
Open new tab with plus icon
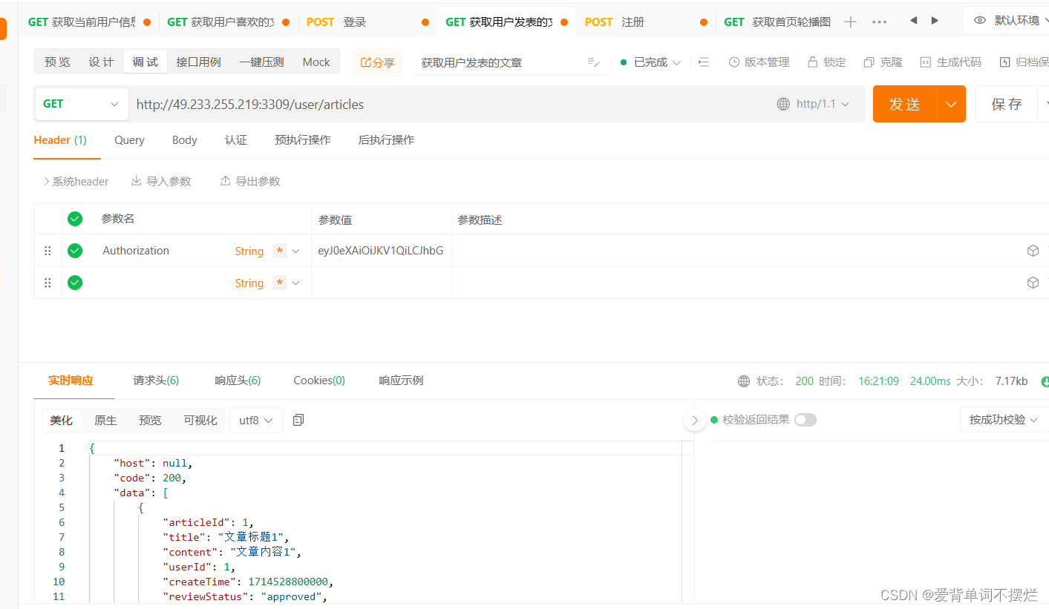851,22
